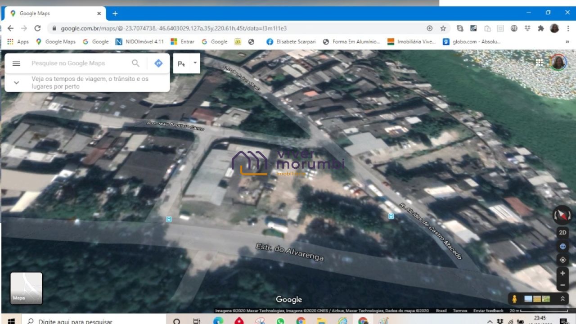Zoom in with the plus button

click(x=562, y=273)
